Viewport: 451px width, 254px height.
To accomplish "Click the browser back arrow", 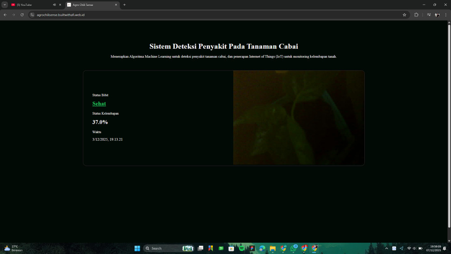I will 5,14.
